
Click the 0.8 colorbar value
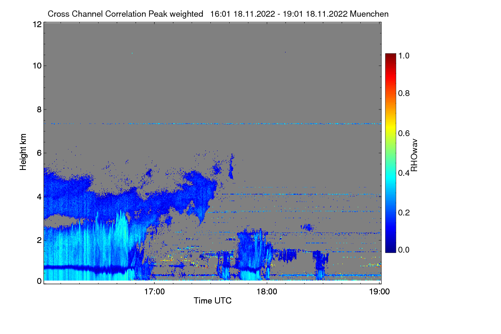click(x=404, y=93)
